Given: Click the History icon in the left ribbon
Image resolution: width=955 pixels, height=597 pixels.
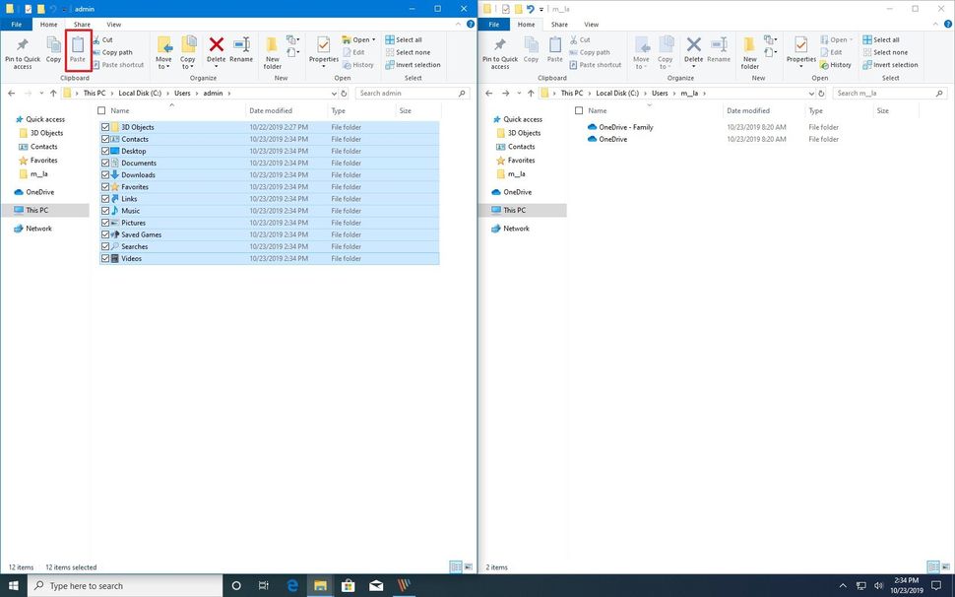Looking at the screenshot, I should pyautogui.click(x=362, y=65).
